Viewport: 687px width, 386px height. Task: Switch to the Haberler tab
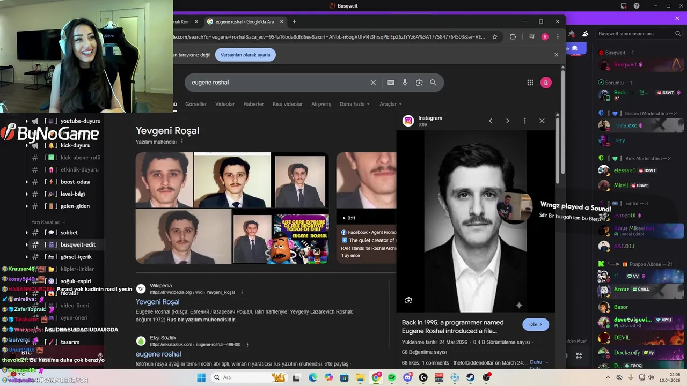pos(253,104)
